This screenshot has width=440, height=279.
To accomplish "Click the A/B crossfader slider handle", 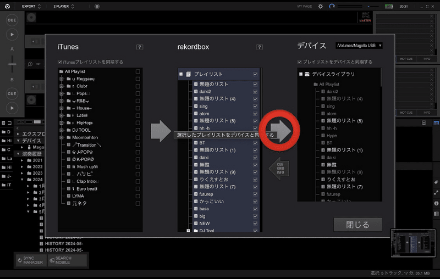I will point(12,64).
